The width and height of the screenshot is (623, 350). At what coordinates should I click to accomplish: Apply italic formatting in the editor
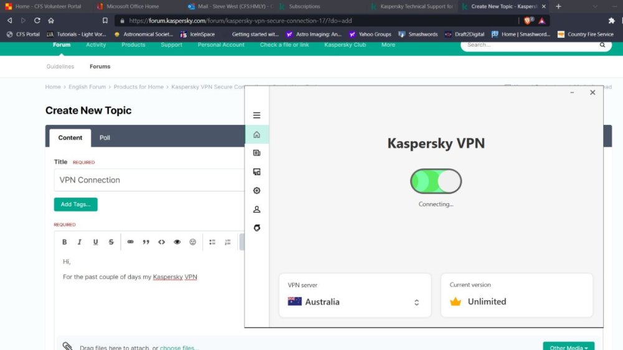(80, 242)
